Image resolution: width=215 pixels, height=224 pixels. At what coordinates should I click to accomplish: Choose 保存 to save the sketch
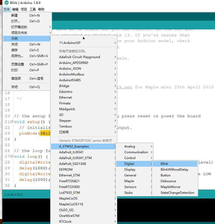(27, 50)
